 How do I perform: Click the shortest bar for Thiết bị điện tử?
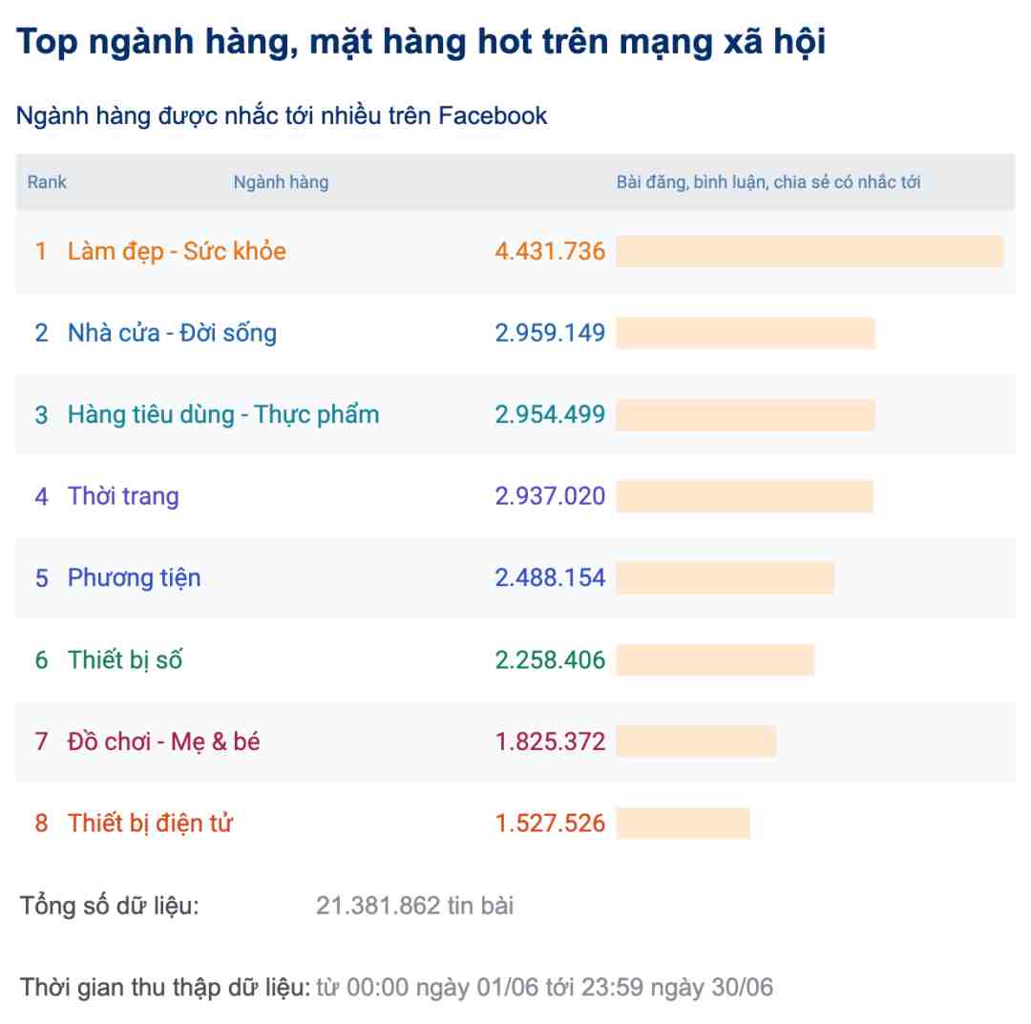684,824
